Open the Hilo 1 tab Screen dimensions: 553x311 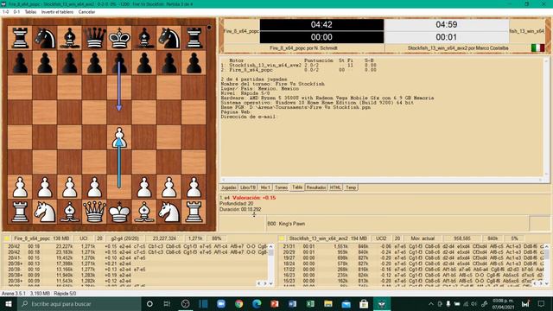coord(265,187)
